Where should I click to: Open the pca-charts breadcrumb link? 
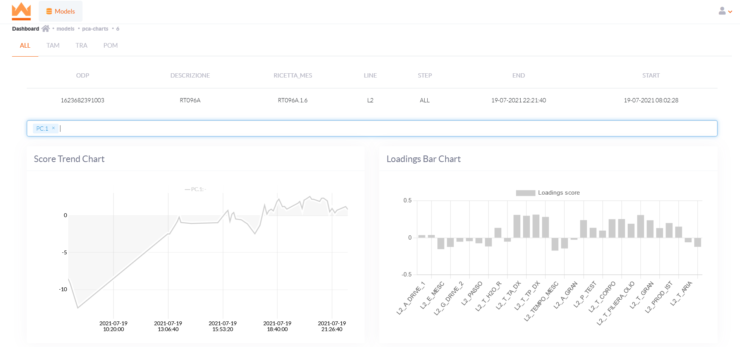pos(95,29)
